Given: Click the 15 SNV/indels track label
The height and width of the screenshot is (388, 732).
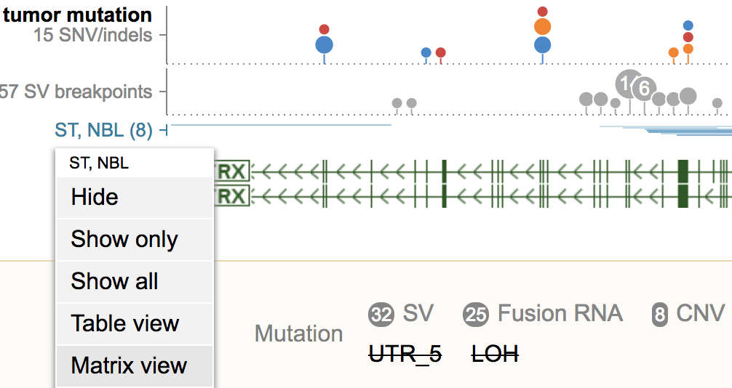Looking at the screenshot, I should pyautogui.click(x=93, y=35).
